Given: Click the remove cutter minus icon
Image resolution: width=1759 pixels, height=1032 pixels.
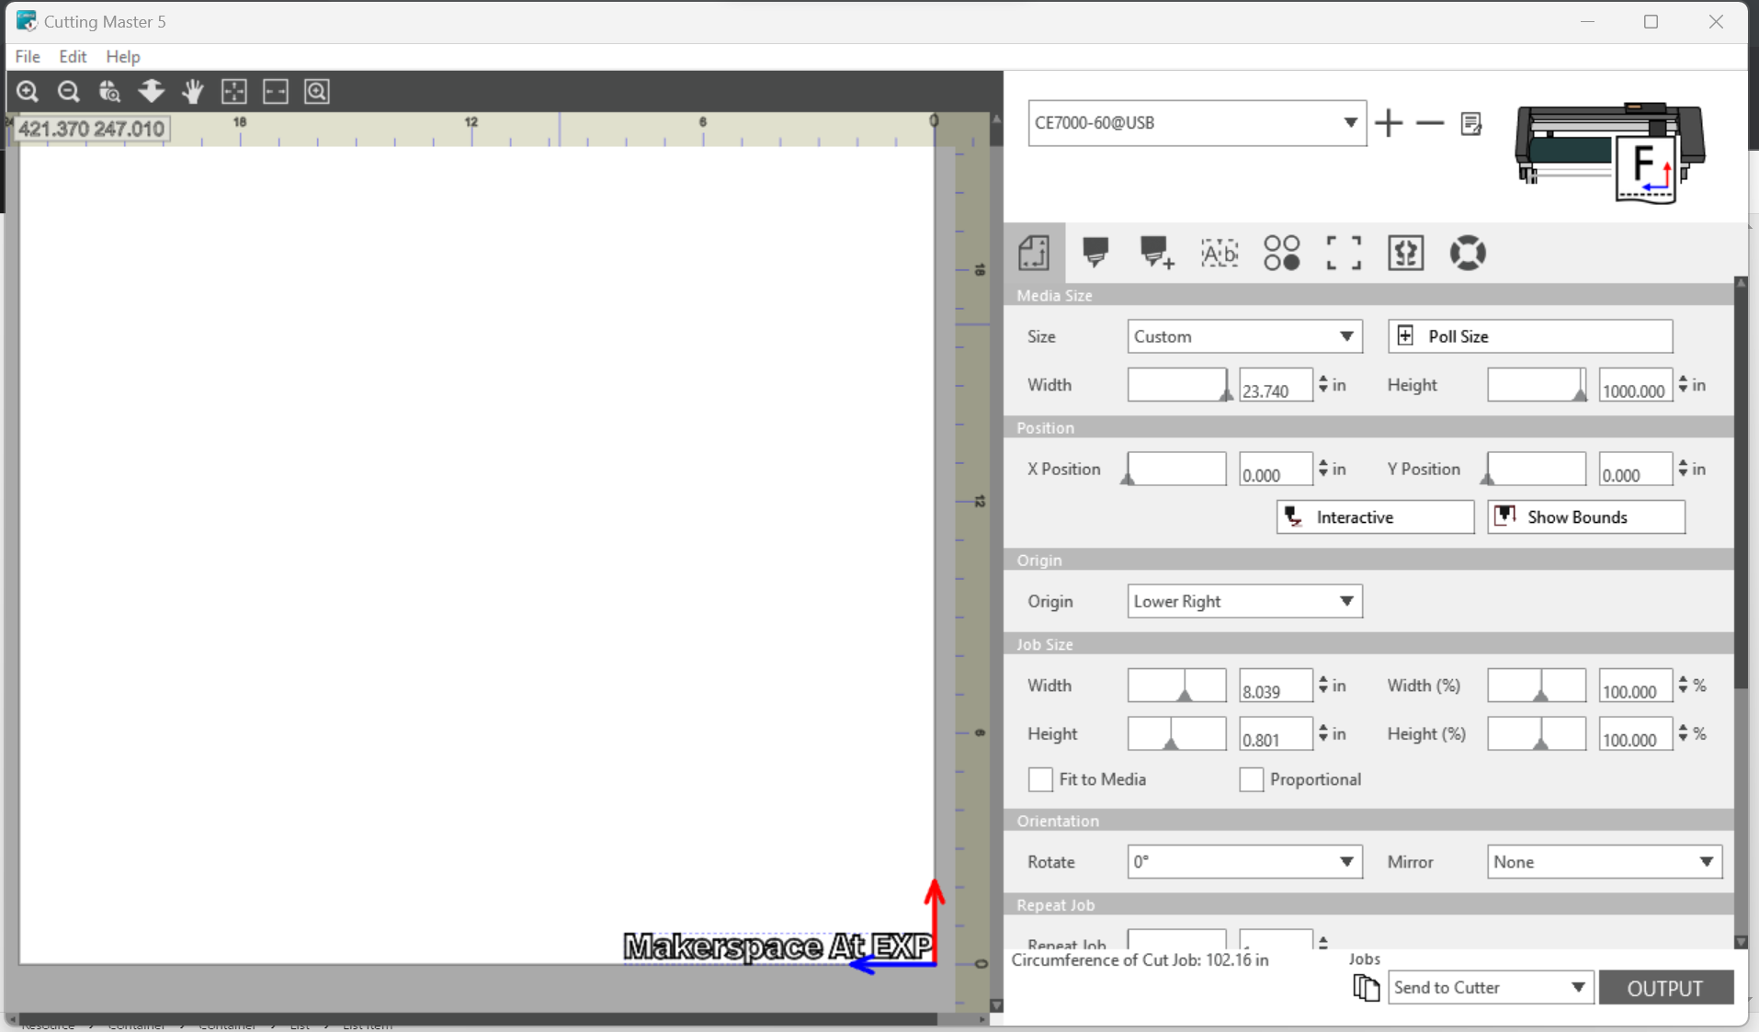Looking at the screenshot, I should point(1429,123).
